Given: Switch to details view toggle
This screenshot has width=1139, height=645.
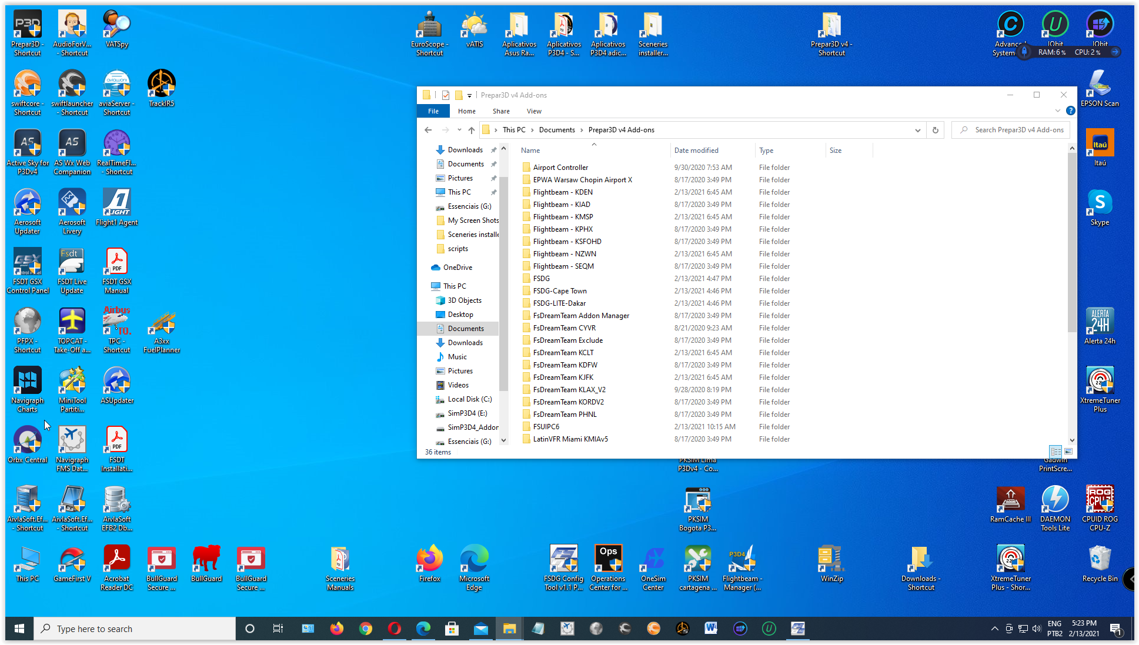Looking at the screenshot, I should coord(1056,452).
